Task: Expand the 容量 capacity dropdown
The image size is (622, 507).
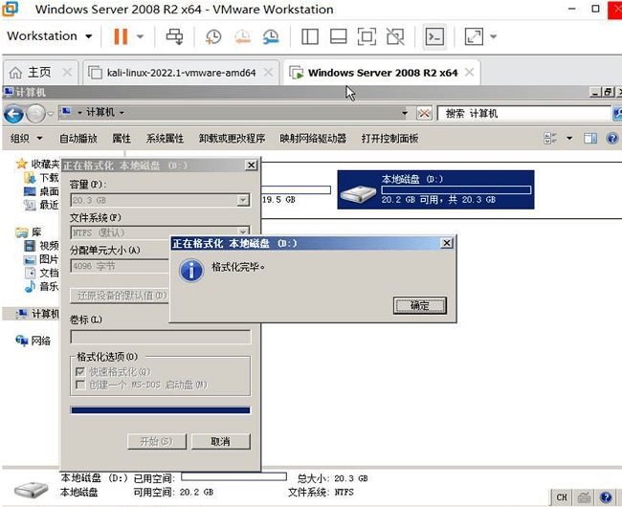Action: (x=243, y=200)
